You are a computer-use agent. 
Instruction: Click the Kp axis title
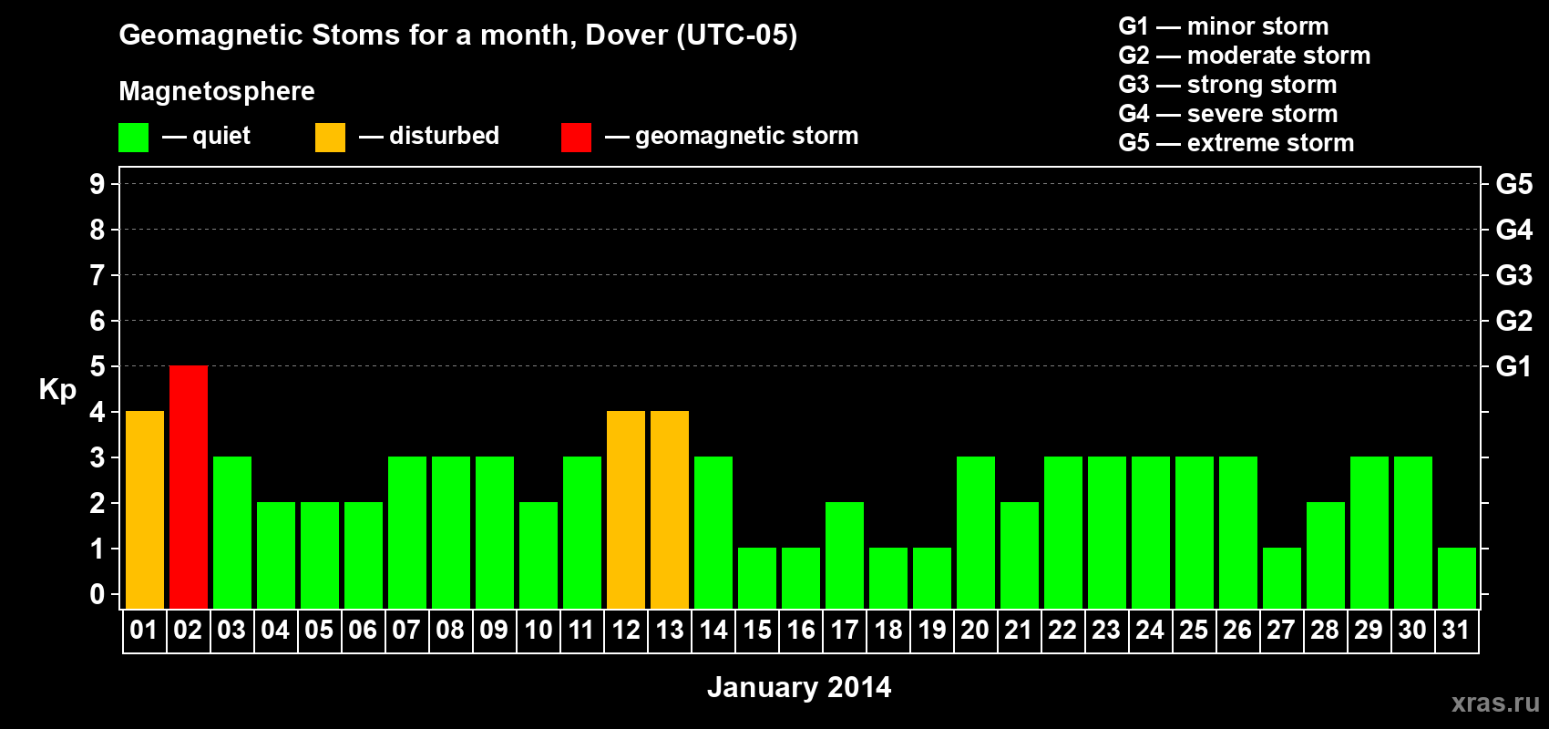[x=57, y=390]
